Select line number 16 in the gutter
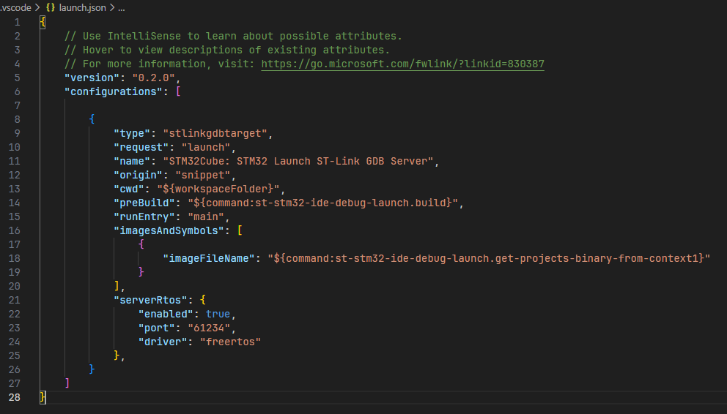Image resolution: width=727 pixels, height=414 pixels. point(17,230)
